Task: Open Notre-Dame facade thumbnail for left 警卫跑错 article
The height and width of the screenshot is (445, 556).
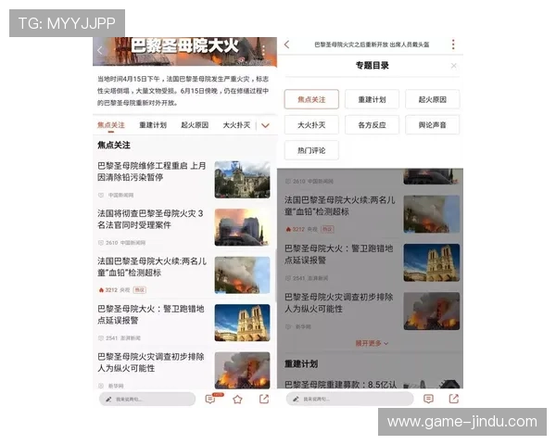Action: [x=242, y=323]
